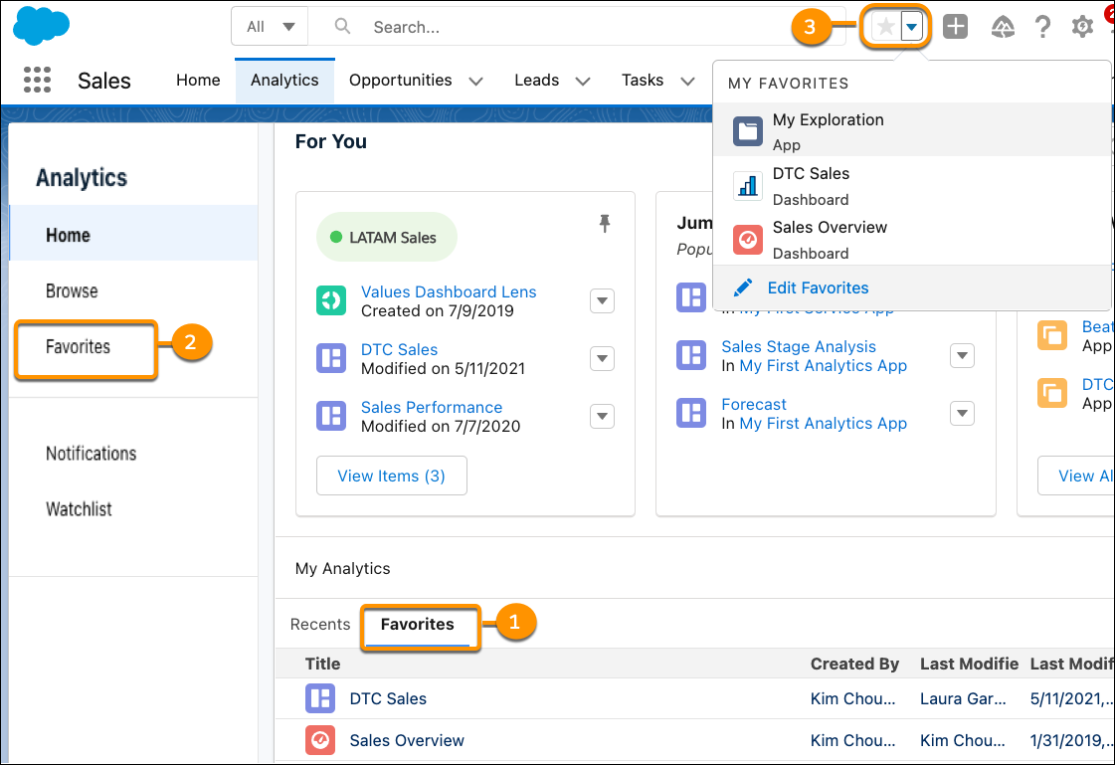The width and height of the screenshot is (1115, 765).
Task: Open the Values Dashboard Lens link
Action: pyautogui.click(x=448, y=291)
